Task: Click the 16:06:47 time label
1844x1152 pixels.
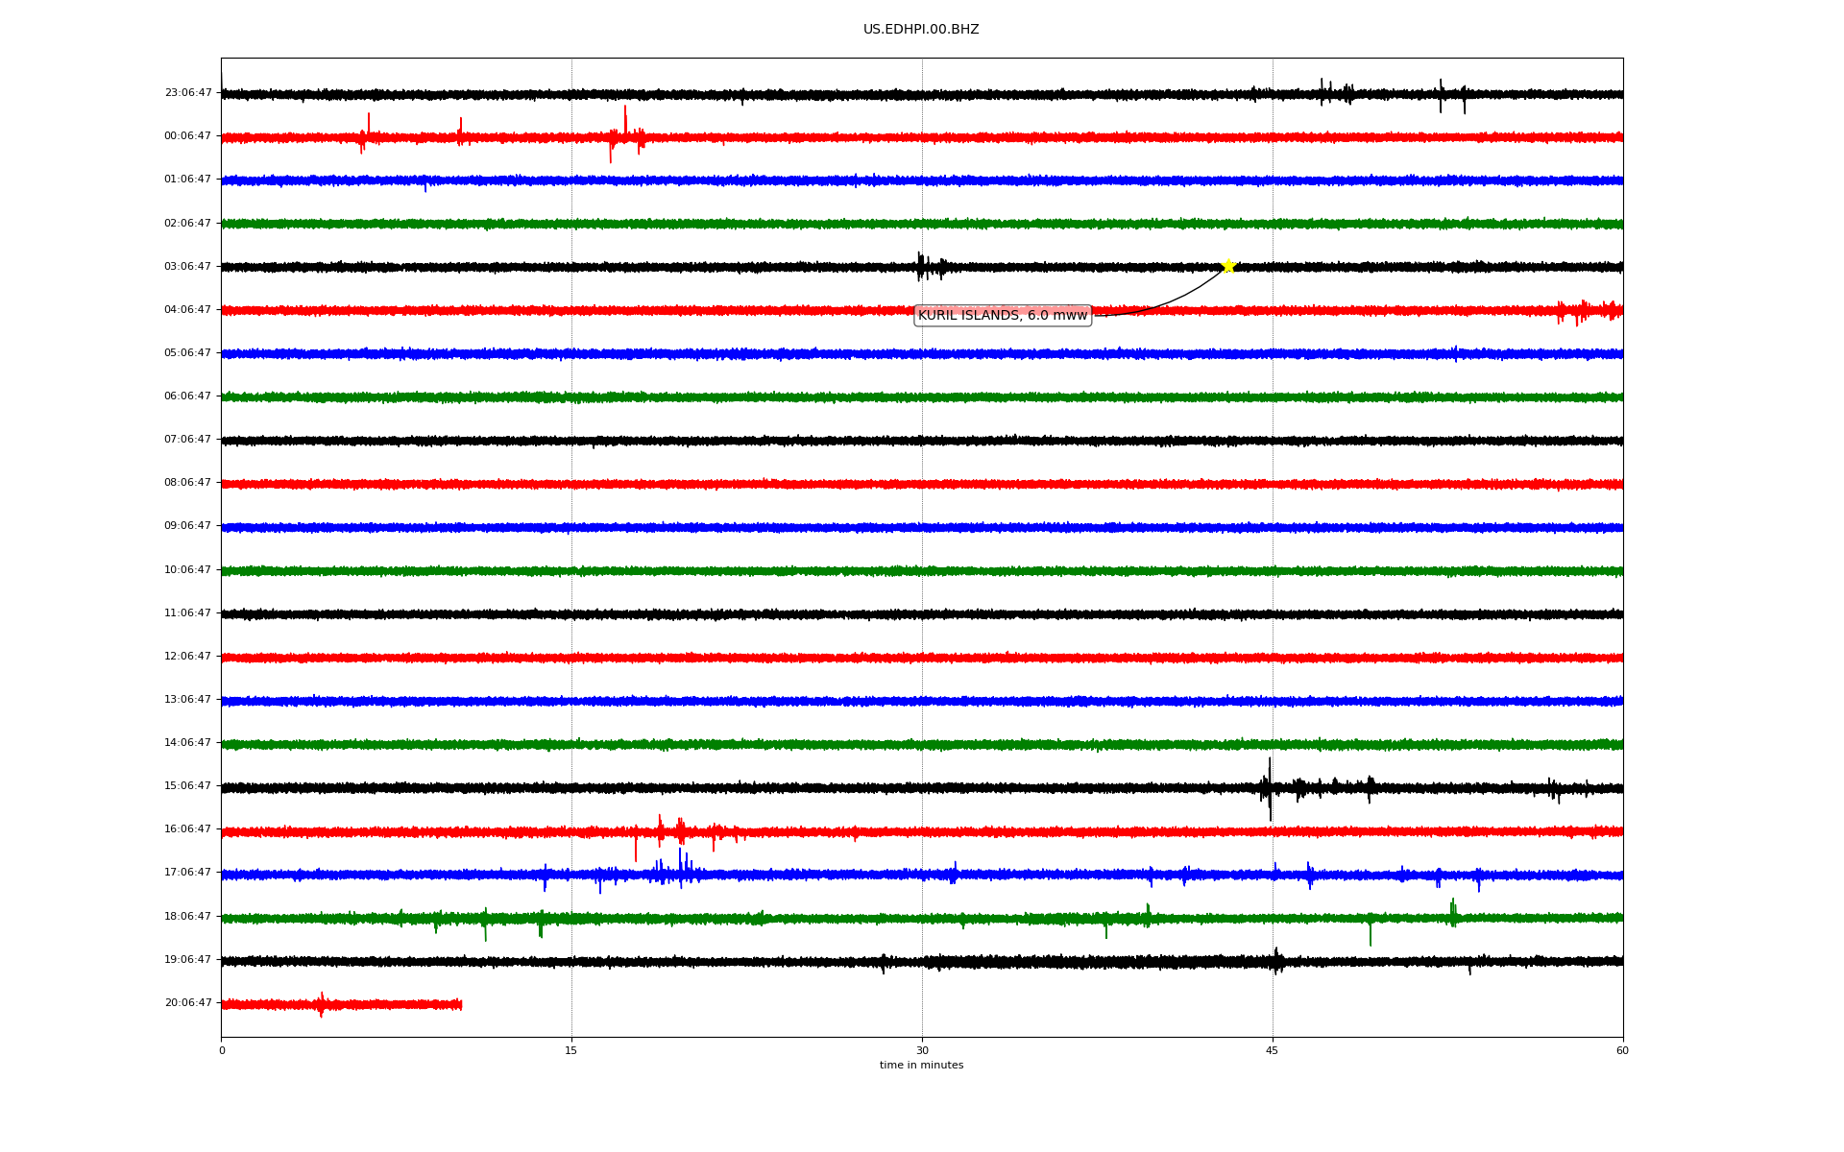Action: [187, 829]
